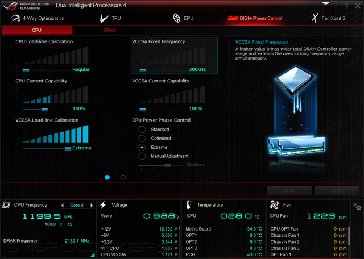Select the DRAM sub-tab
This screenshot has height=259, width=364.
[109, 30]
